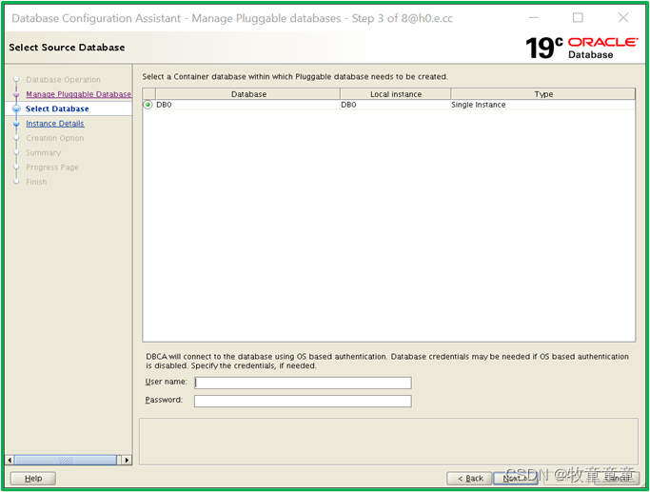This screenshot has width=650, height=492.
Task: Click the Creation Option step label
Action: [x=54, y=138]
